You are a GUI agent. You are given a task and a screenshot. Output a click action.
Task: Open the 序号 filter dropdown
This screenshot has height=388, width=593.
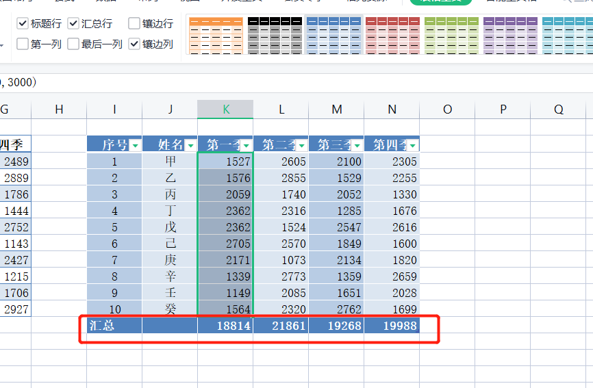coord(135,145)
